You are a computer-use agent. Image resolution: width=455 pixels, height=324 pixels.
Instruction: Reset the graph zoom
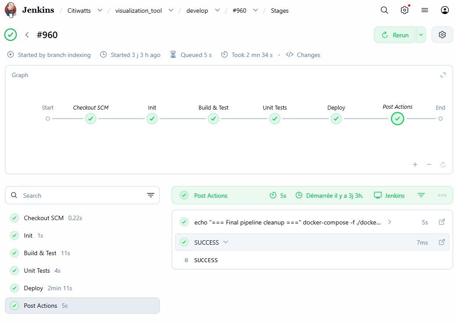[x=443, y=164]
